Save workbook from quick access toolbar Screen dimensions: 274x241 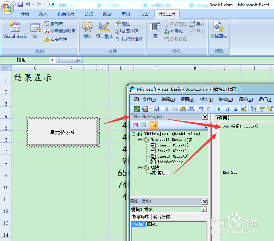tap(21, 4)
